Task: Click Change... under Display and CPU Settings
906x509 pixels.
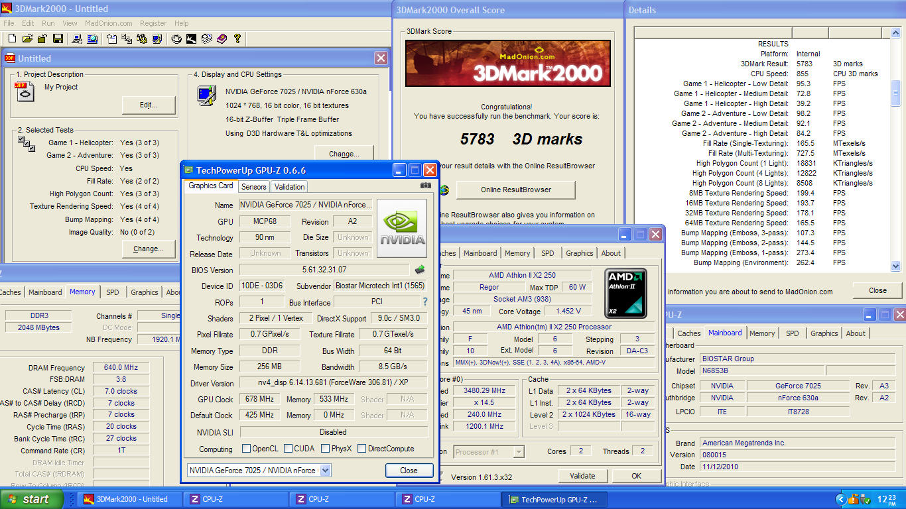Action: coord(344,154)
